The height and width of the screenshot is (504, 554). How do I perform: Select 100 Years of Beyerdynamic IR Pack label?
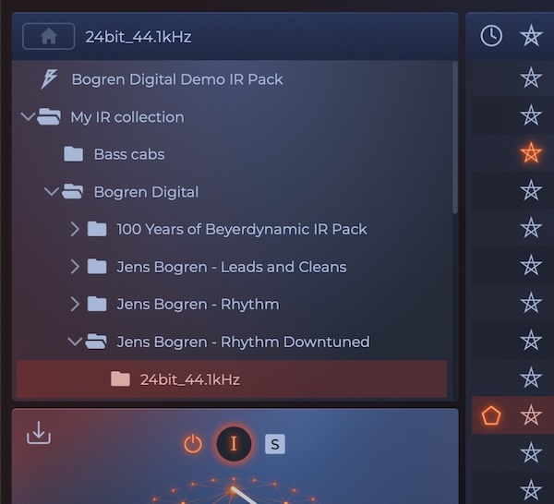point(242,229)
